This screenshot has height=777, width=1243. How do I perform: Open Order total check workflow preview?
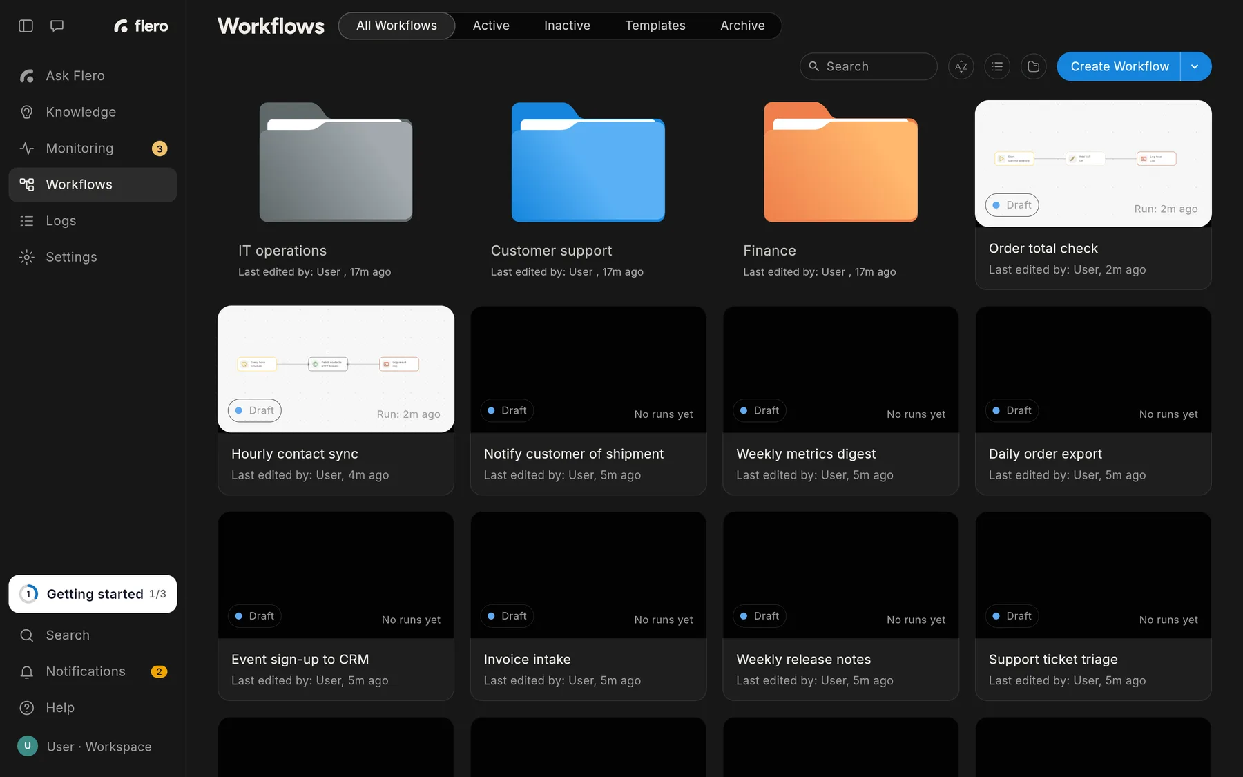(x=1093, y=163)
